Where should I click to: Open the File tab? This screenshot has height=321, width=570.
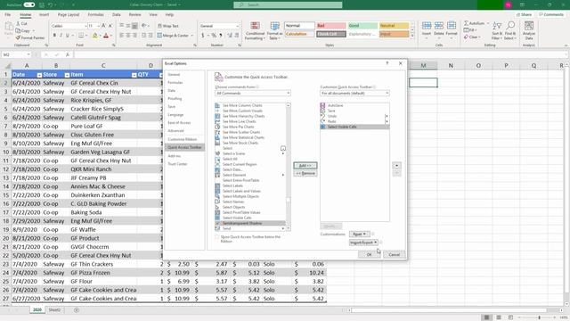click(x=8, y=14)
